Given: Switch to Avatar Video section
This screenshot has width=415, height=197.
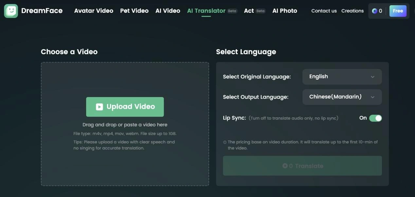Looking at the screenshot, I should pyautogui.click(x=93, y=10).
